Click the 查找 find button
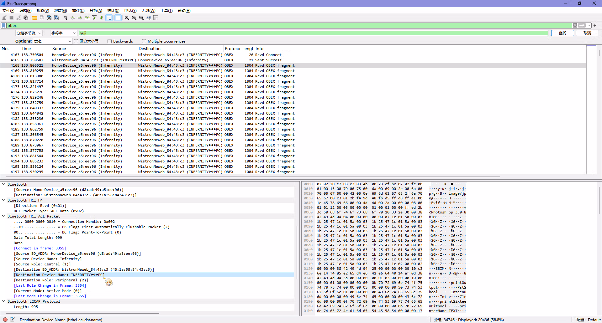The width and height of the screenshot is (602, 323). [562, 33]
